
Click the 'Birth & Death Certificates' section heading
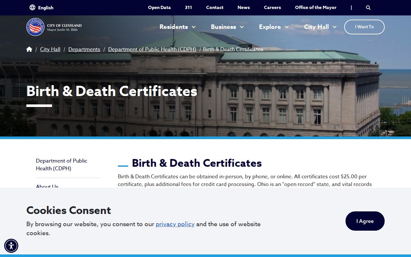coord(197,163)
